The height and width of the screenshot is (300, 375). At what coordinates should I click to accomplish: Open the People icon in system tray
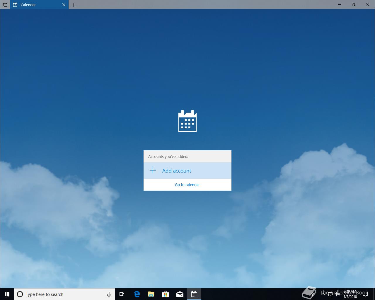pos(313,294)
